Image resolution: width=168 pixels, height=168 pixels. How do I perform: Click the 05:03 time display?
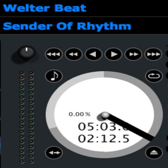(103, 127)
